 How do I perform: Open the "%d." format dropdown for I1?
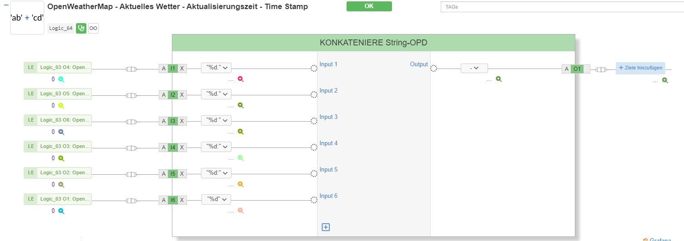216,68
